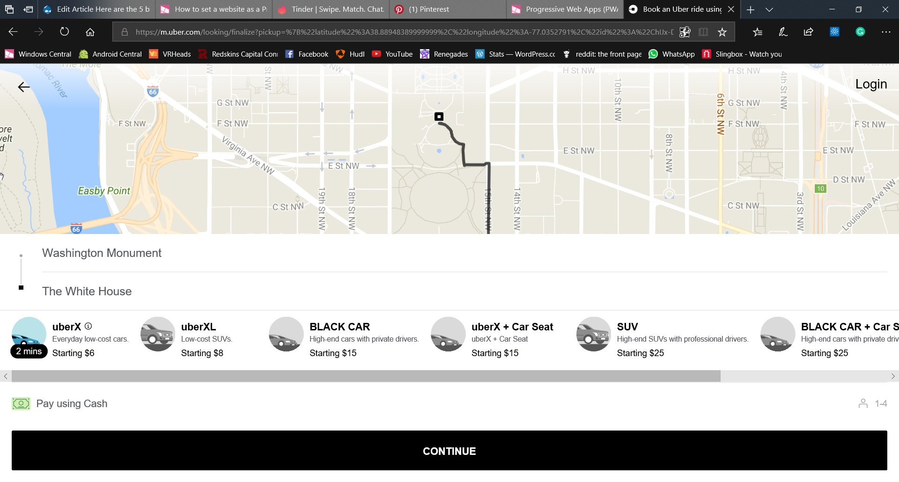Click the Login link

(x=871, y=84)
